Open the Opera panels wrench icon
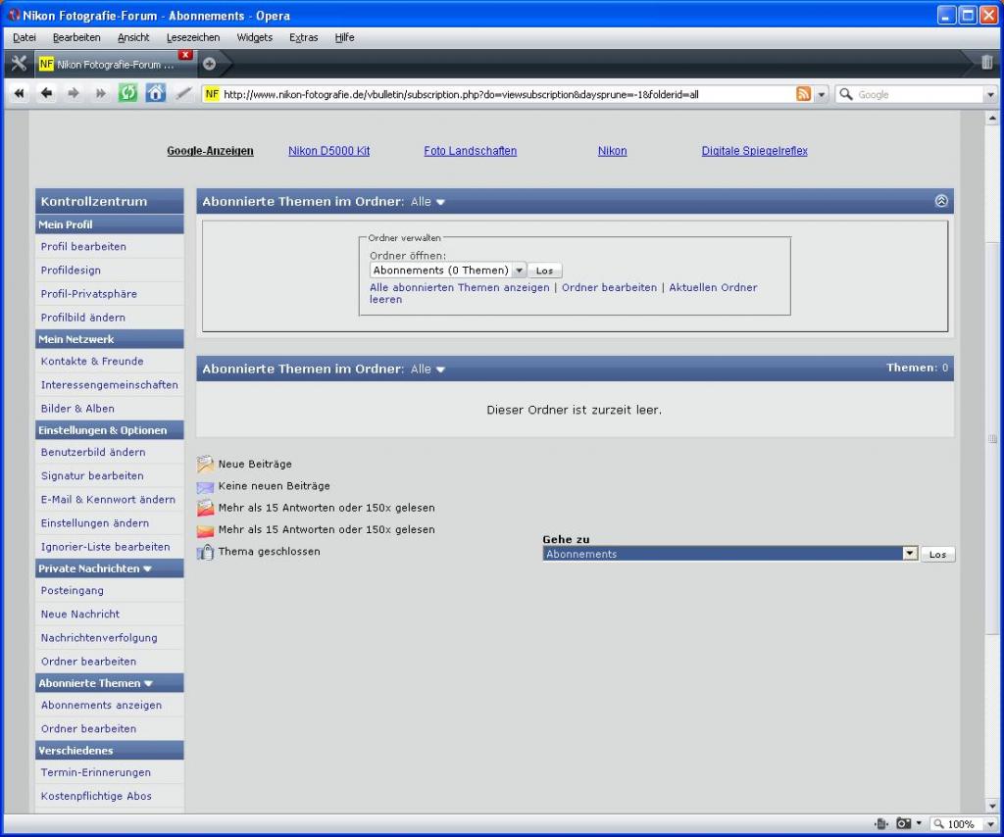Image resolution: width=1004 pixels, height=837 pixels. tap(19, 64)
